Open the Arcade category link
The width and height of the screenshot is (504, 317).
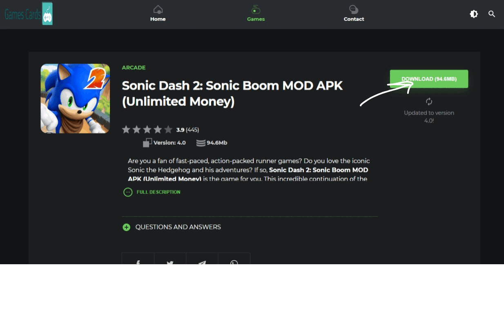pyautogui.click(x=134, y=67)
